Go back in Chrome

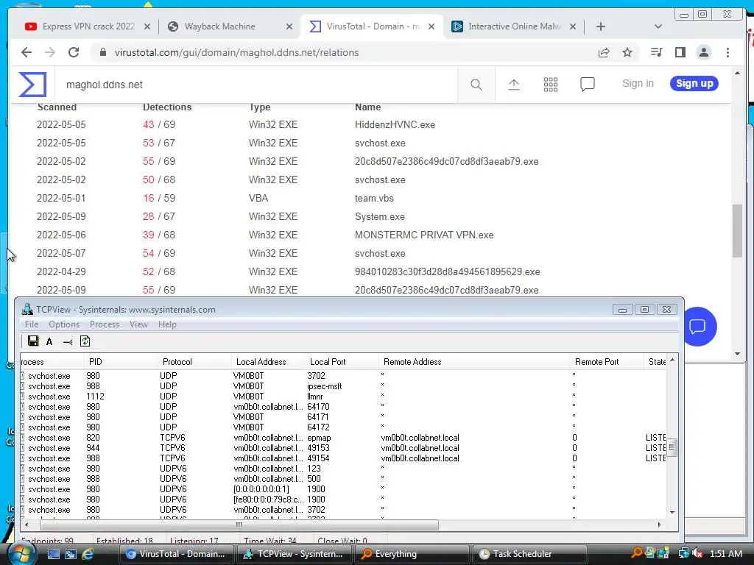[x=27, y=52]
